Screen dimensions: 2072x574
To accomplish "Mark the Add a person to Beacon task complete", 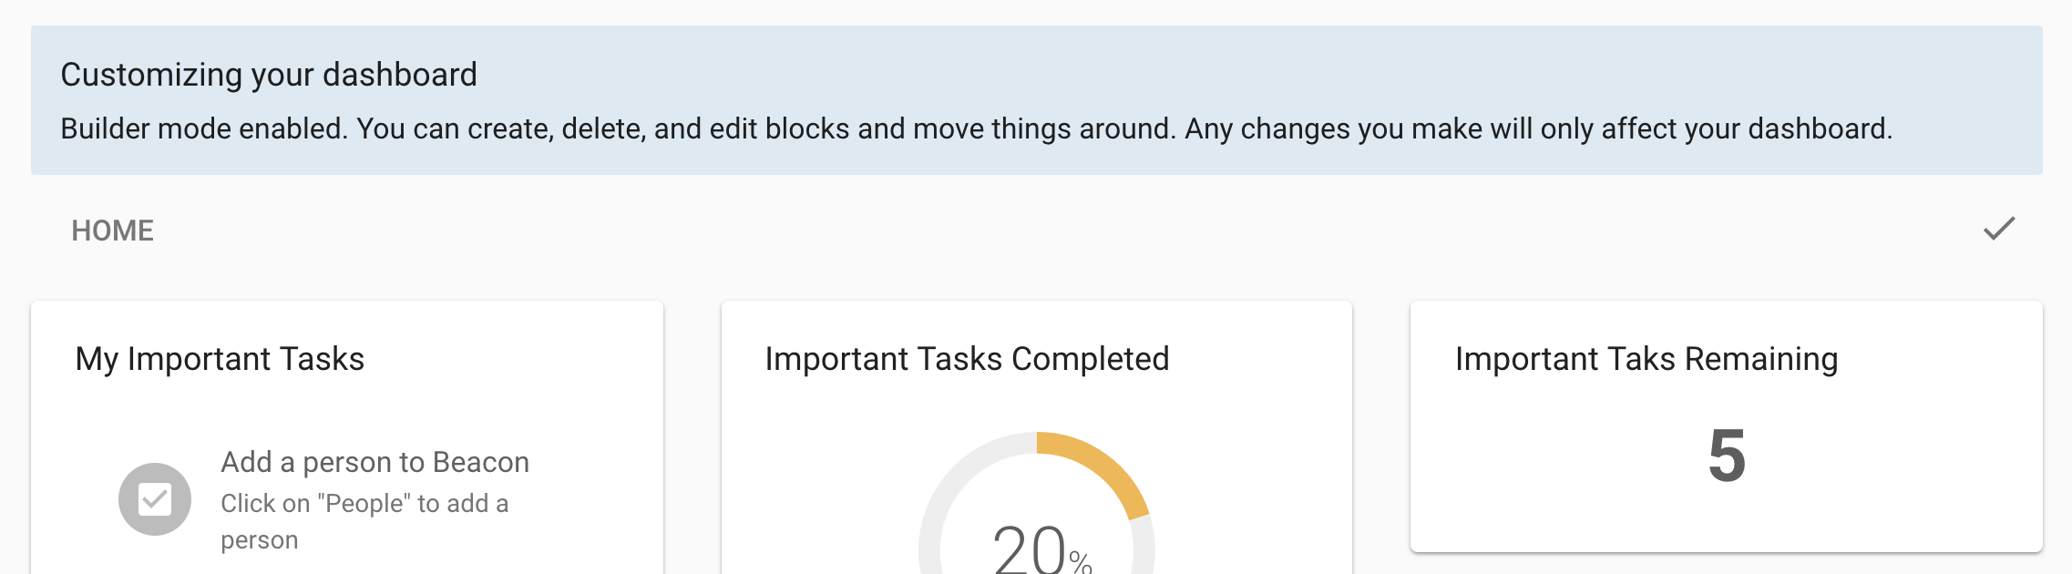I will pos(157,499).
